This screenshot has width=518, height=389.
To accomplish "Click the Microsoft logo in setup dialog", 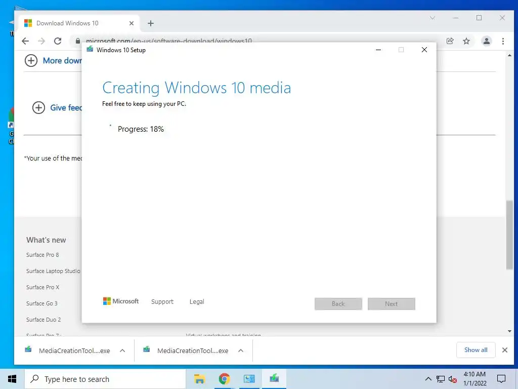I will click(121, 301).
